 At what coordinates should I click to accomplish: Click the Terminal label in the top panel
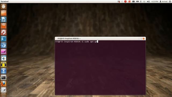point(5,2)
